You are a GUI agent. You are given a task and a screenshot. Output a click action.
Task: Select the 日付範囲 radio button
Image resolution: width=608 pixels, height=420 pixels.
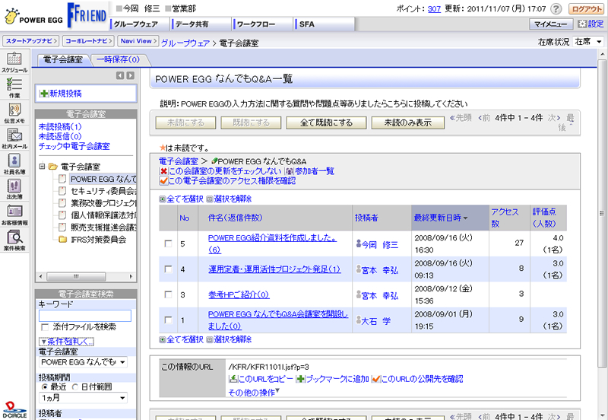click(75, 387)
